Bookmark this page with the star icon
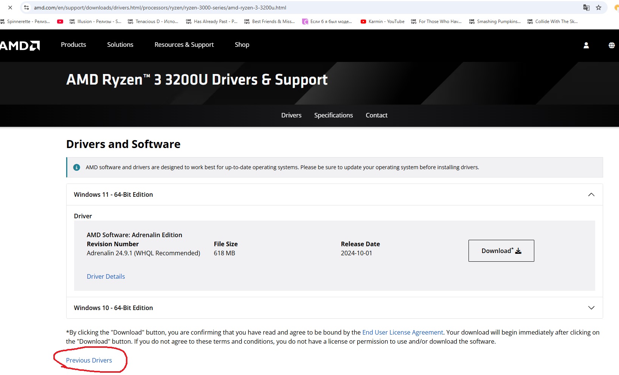 click(x=599, y=8)
